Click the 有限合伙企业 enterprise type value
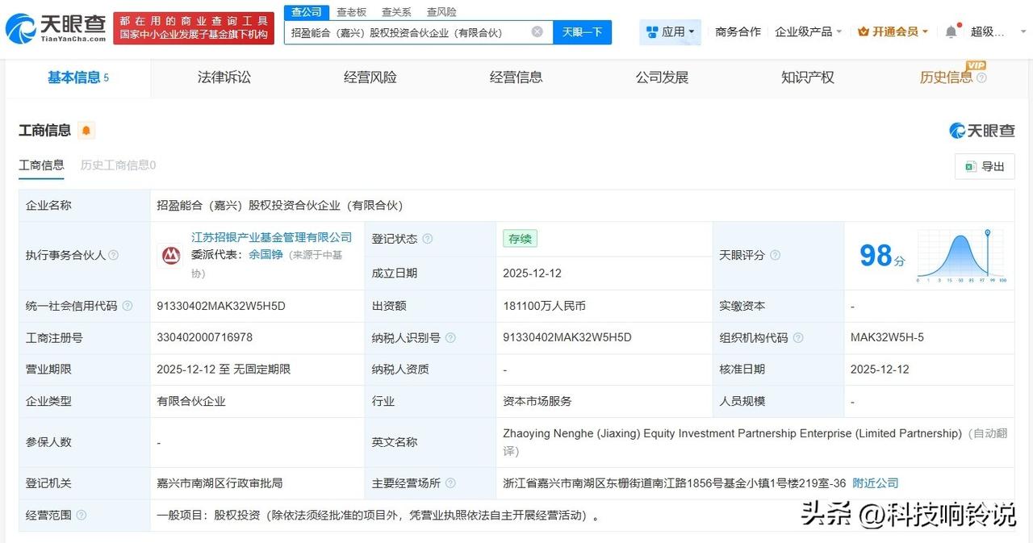This screenshot has height=543, width=1033. [191, 401]
